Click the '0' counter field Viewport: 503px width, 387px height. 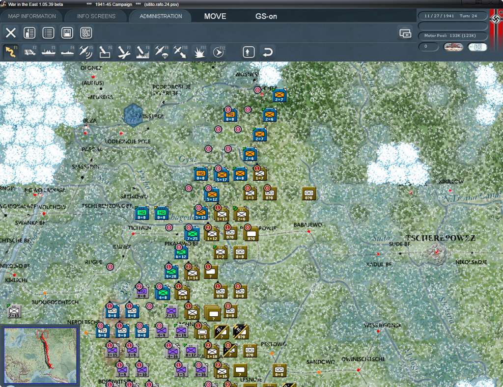pyautogui.click(x=428, y=47)
